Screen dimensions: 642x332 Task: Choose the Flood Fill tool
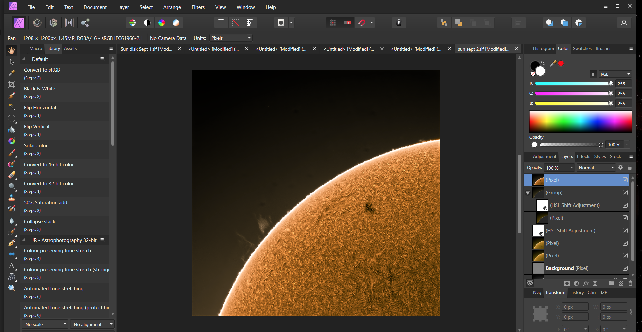point(12,130)
